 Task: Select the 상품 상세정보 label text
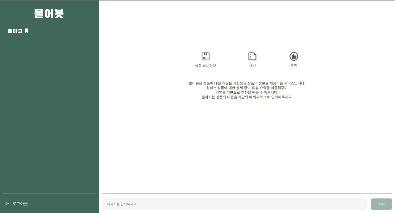tap(206, 66)
